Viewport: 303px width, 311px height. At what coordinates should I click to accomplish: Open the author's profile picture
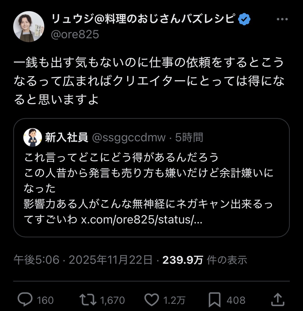pos(29,27)
